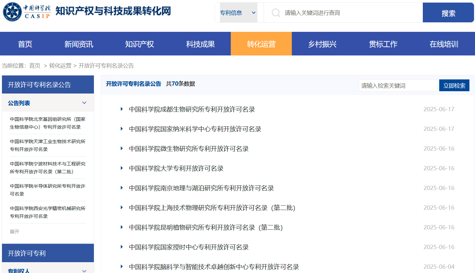The image size is (475, 273).
Task: Open 上海技术物理研究所专利开放许可名录 (第二批)
Action: click(x=212, y=208)
